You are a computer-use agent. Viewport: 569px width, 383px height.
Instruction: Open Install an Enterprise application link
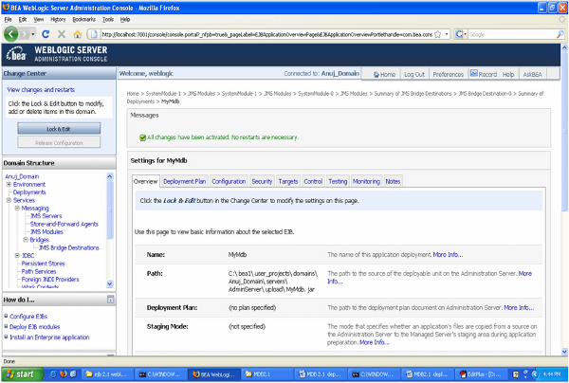click(49, 337)
